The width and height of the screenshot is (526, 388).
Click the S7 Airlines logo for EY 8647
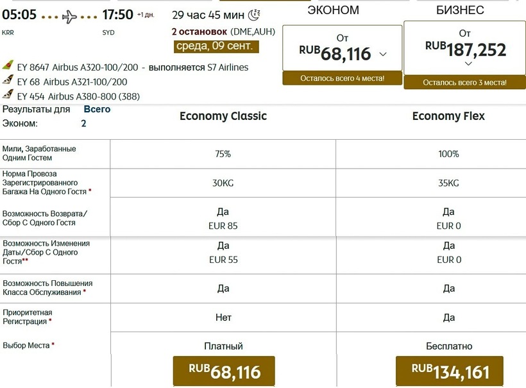click(8, 67)
